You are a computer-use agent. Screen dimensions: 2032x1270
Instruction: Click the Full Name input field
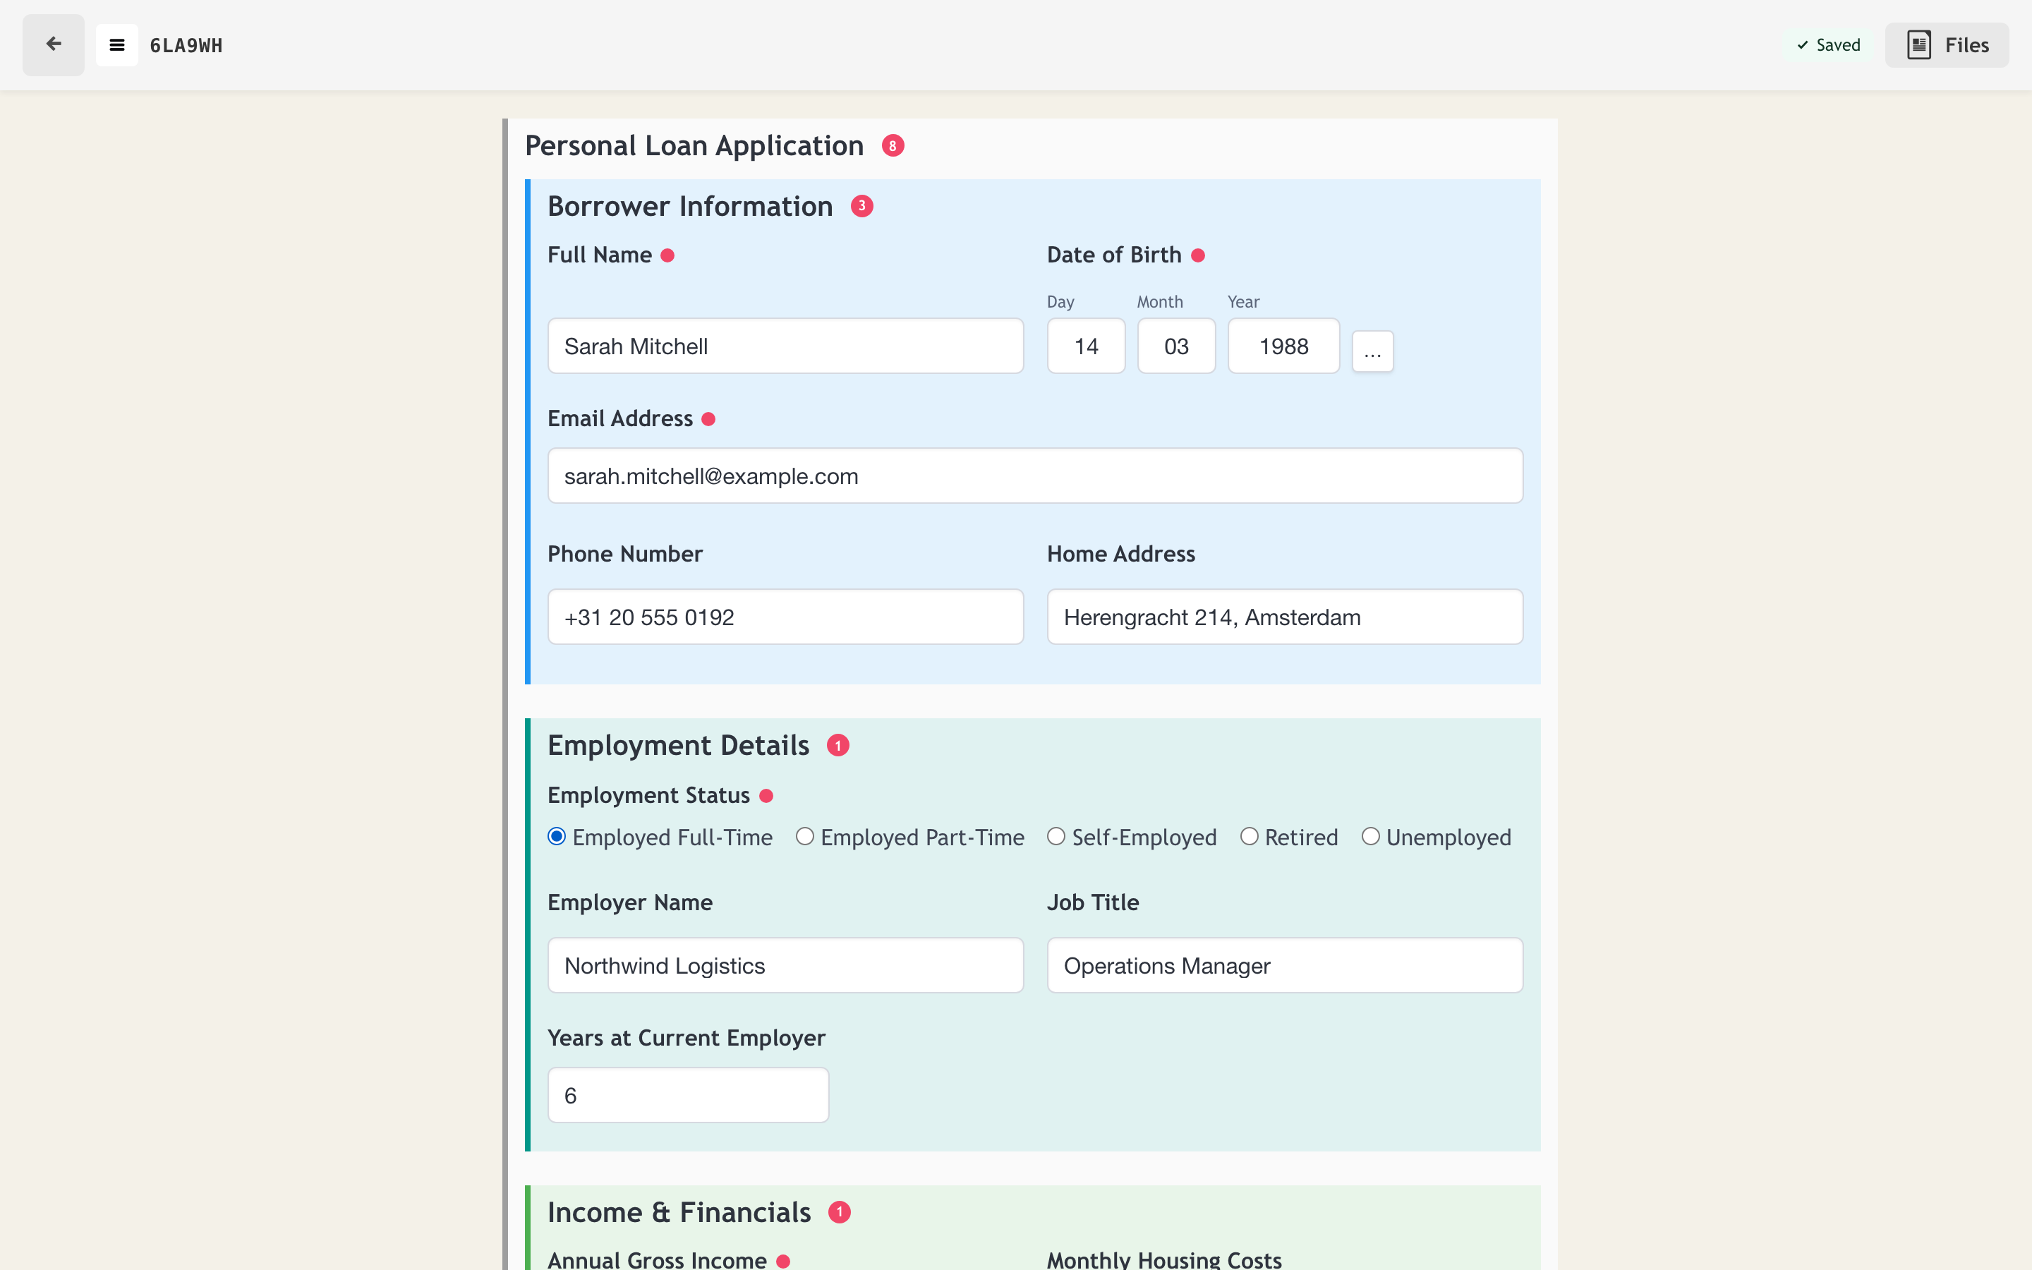click(785, 346)
